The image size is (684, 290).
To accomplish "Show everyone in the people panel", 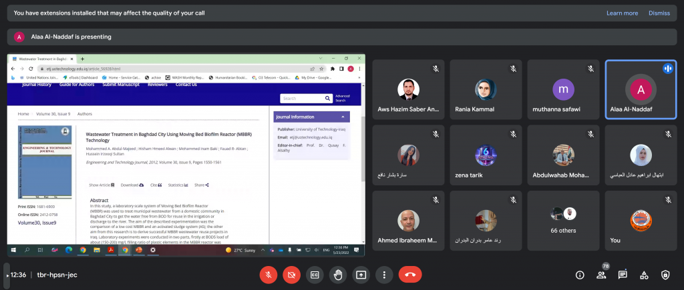I will [x=601, y=274].
